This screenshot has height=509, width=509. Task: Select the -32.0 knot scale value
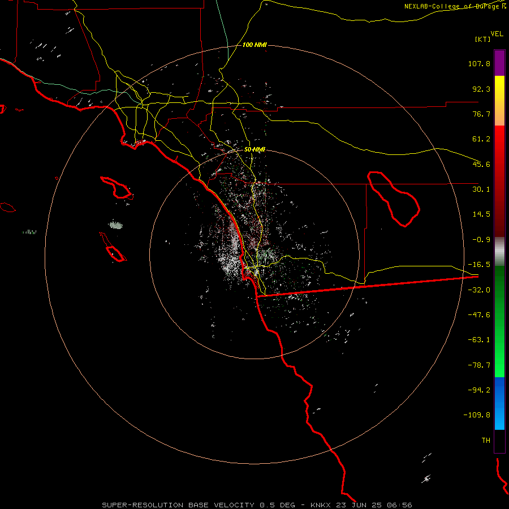(x=479, y=290)
